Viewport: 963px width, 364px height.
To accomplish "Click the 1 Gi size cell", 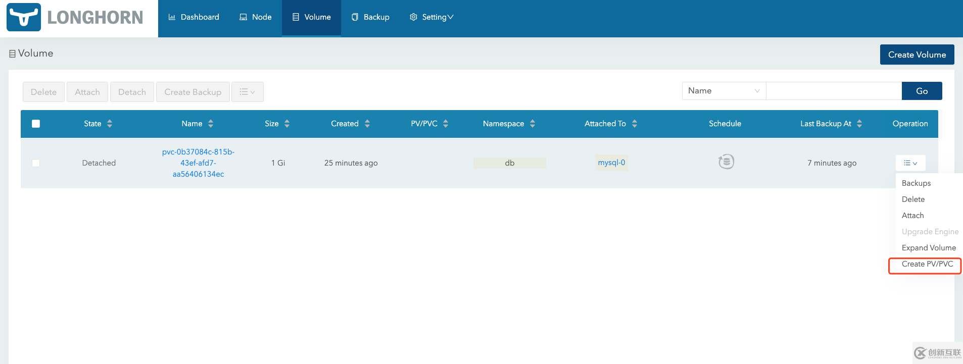I will click(x=278, y=163).
